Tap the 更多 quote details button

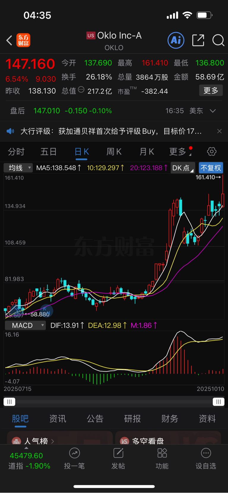click(x=211, y=90)
